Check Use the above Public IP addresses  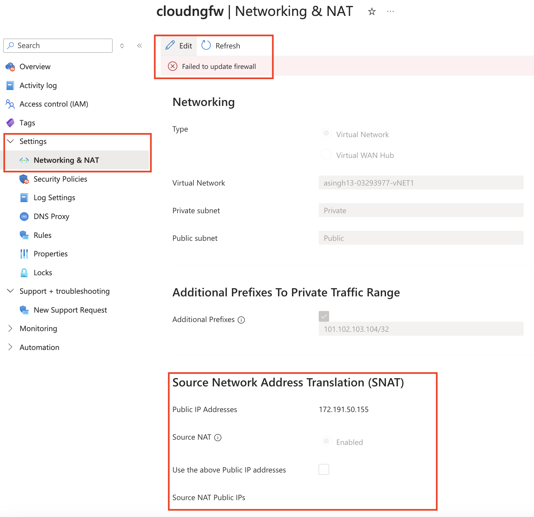point(324,469)
